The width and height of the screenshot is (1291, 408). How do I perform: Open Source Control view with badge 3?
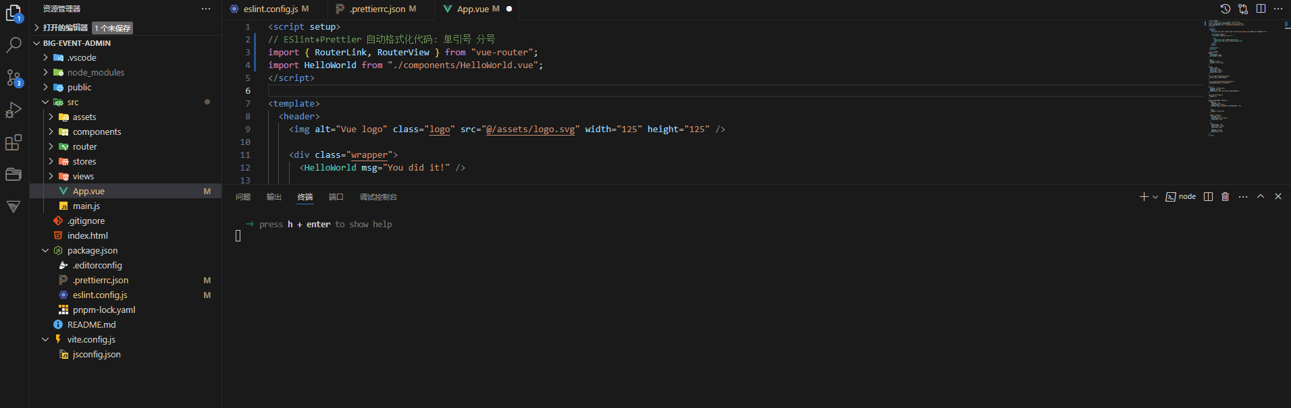14,78
